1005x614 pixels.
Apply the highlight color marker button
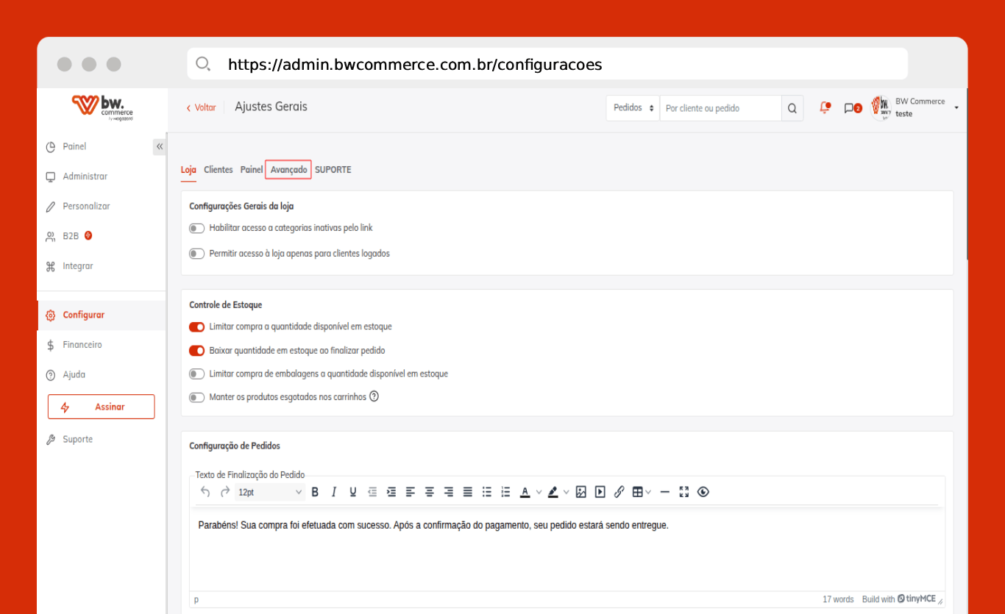click(x=553, y=492)
